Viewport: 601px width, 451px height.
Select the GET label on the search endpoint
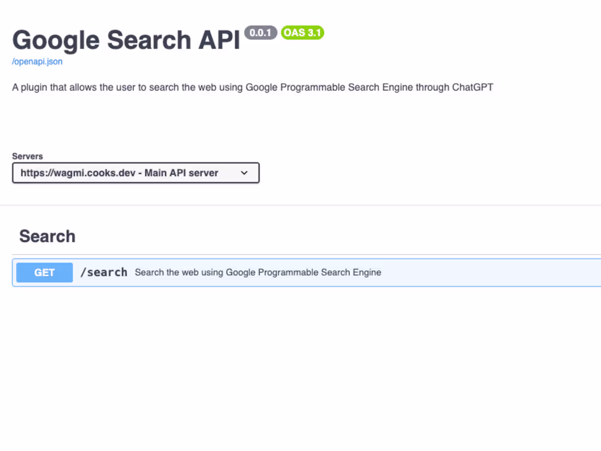(44, 272)
